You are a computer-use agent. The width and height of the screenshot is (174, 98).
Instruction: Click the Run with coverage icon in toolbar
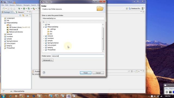tap(29, 8)
